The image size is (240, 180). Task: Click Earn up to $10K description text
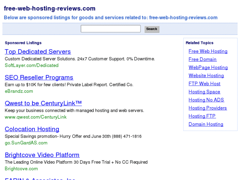69,85
